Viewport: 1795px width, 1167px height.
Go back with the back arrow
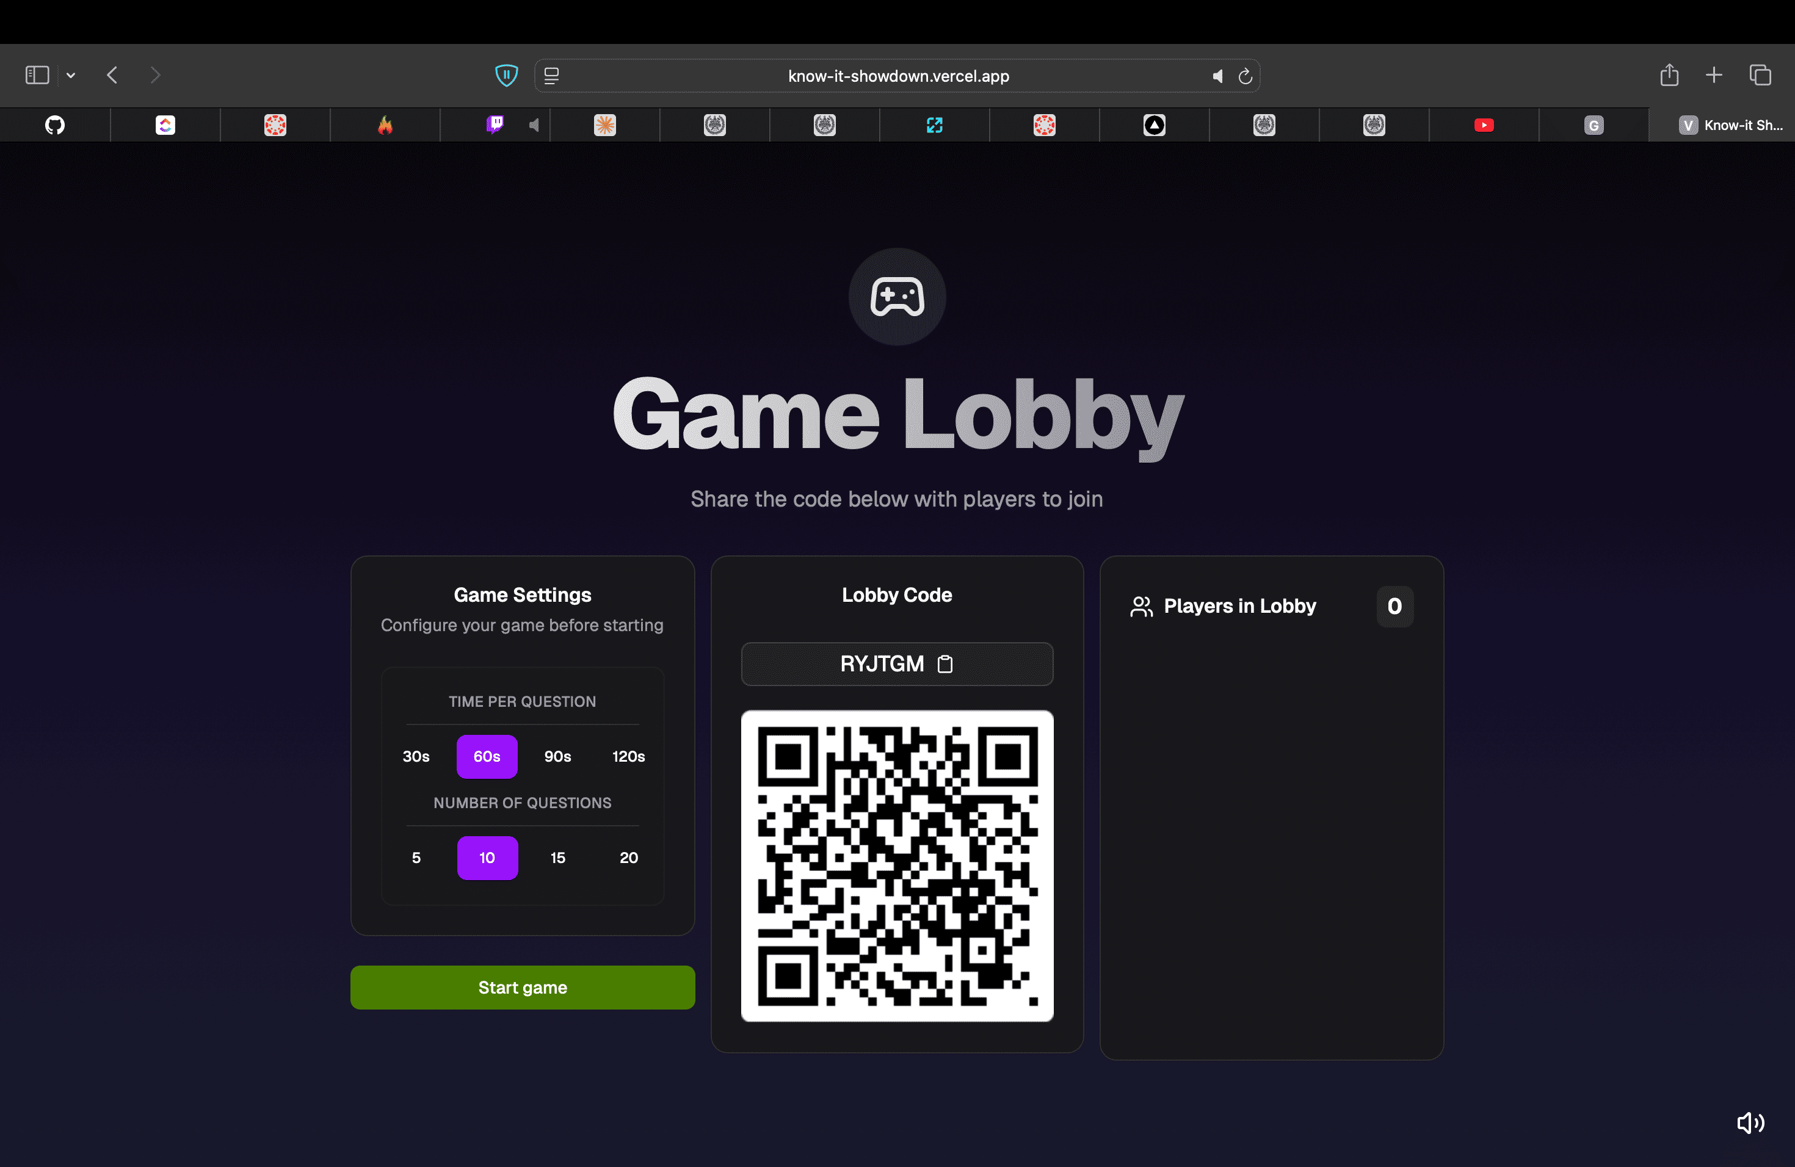[x=112, y=76]
